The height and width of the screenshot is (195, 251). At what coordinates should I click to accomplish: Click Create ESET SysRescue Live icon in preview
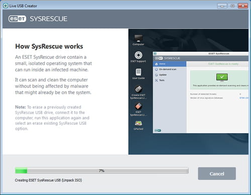[x=139, y=92]
